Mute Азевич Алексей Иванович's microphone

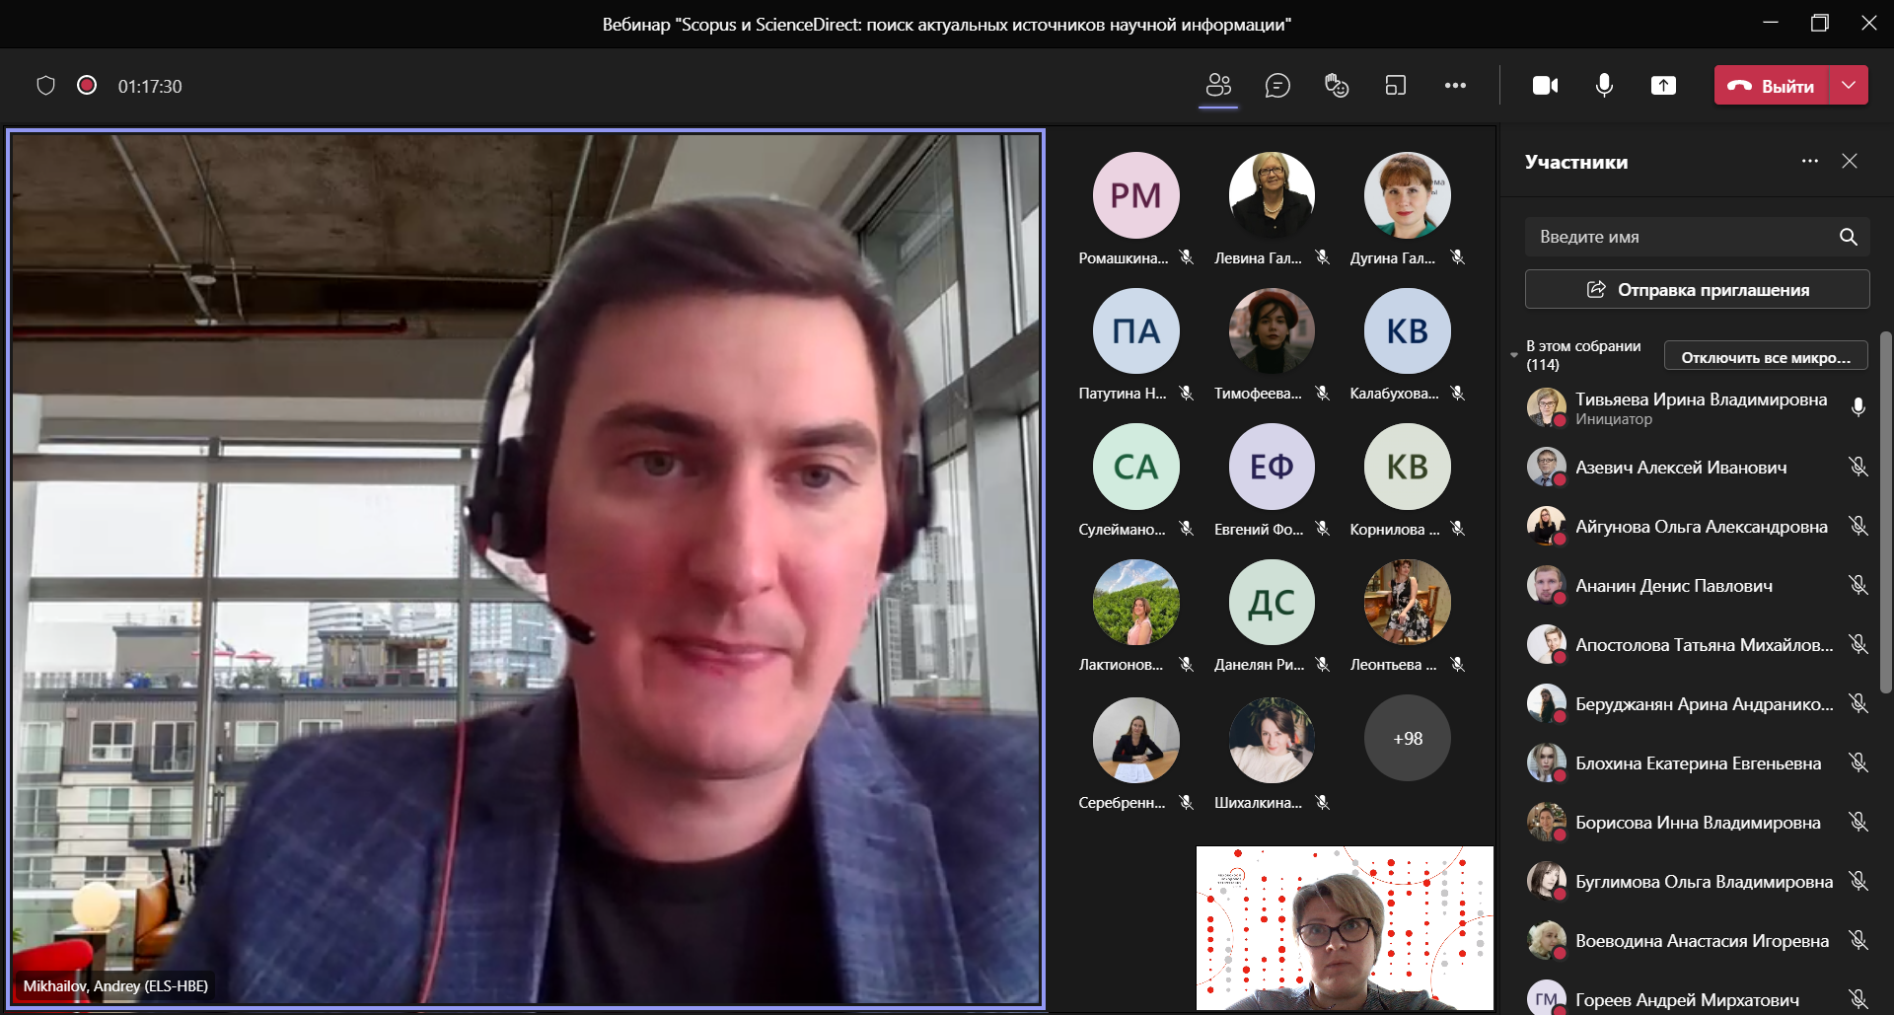click(x=1858, y=467)
